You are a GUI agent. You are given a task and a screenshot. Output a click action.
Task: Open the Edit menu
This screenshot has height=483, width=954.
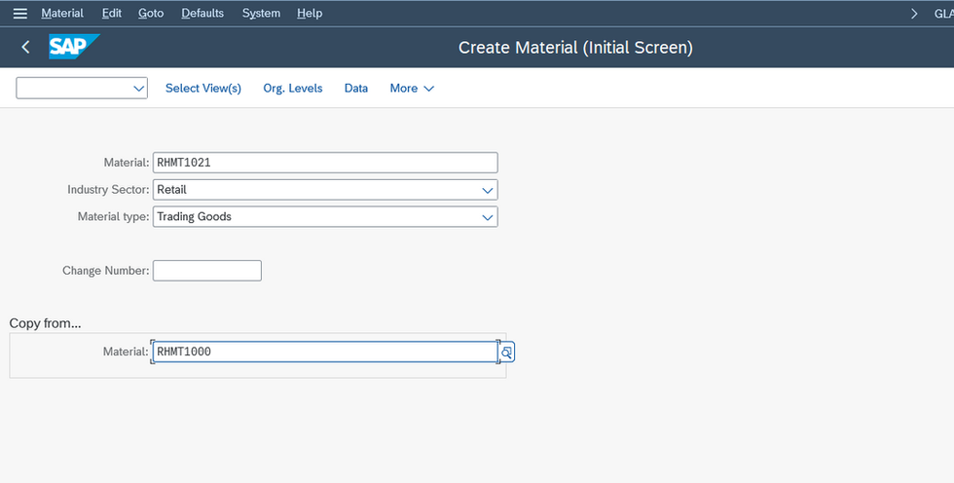(x=111, y=13)
